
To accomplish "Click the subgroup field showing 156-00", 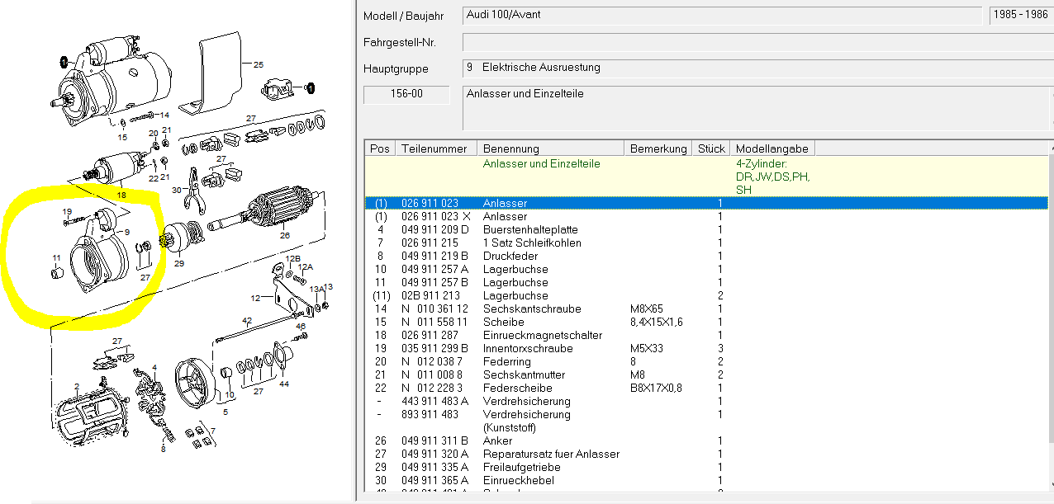I will (406, 94).
